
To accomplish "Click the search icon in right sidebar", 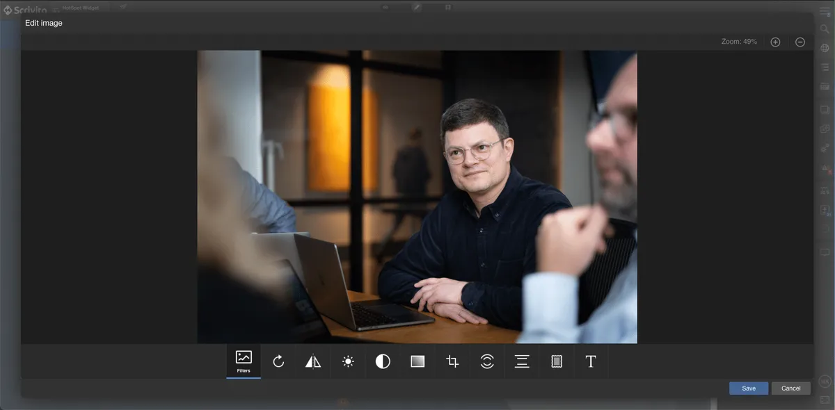I will tap(825, 29).
